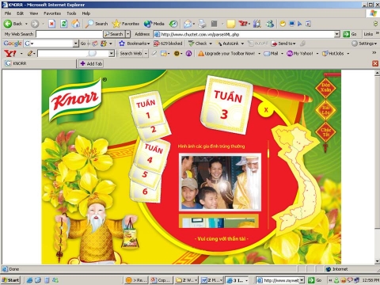Click the Chúc Tết lantern link
This screenshot has width=380, height=285.
click(325, 132)
